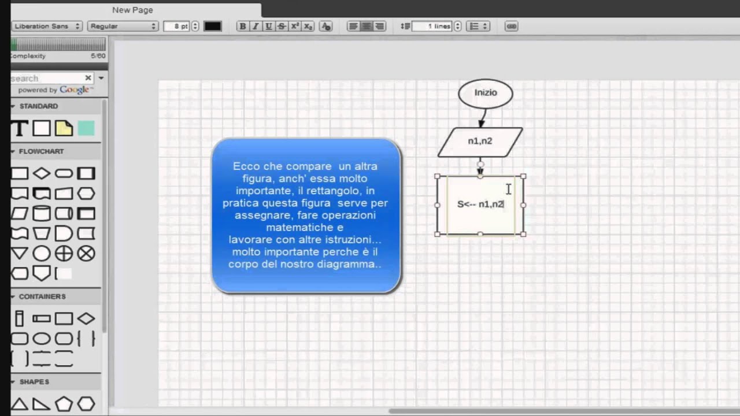Adjust the font size stepper
The width and height of the screenshot is (740, 416).
(195, 26)
